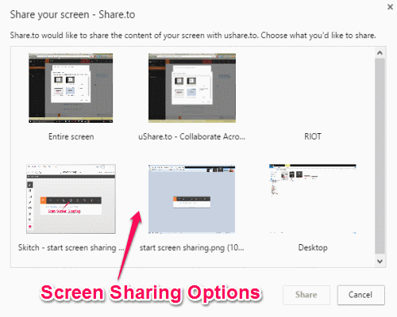
Task: Click the Entire screen label
Action: click(71, 136)
